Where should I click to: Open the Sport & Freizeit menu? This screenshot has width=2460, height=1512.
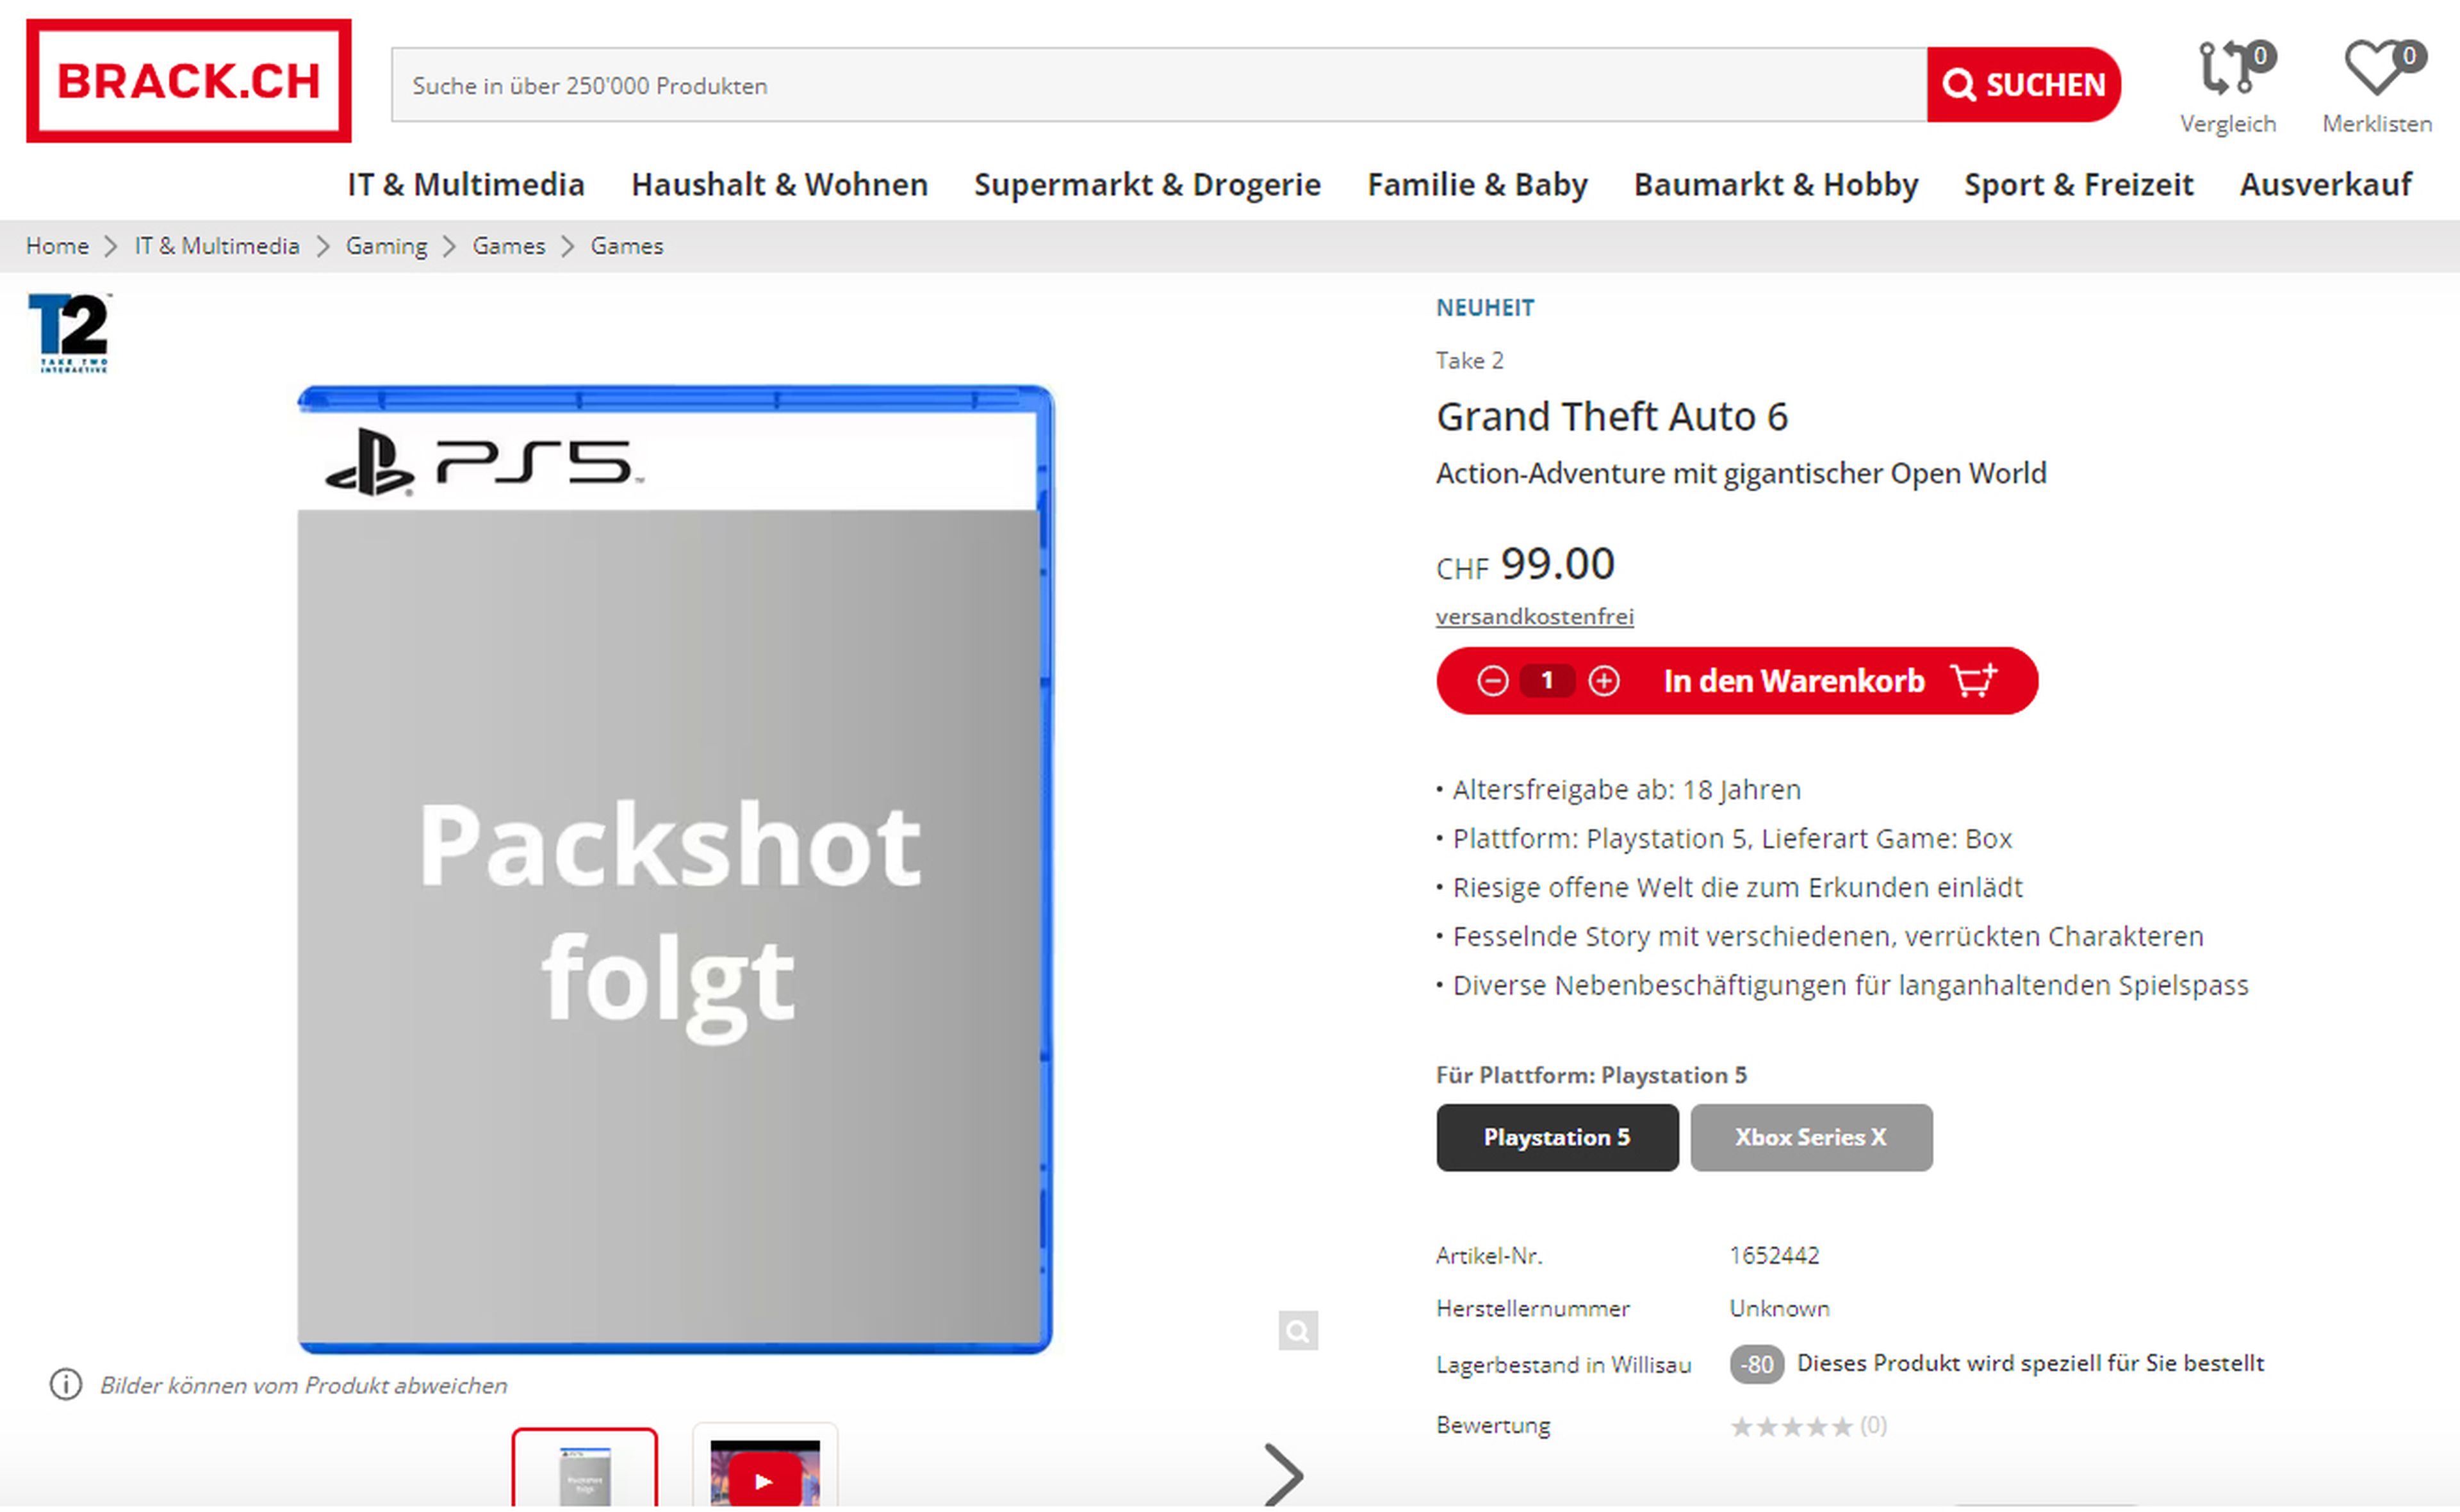2078,184
